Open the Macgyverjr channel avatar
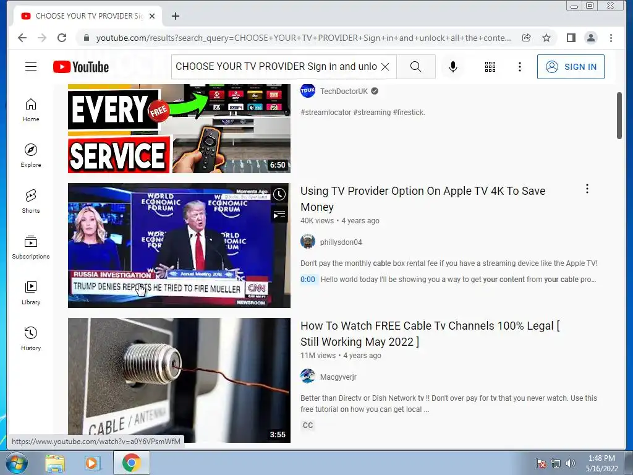 point(308,376)
